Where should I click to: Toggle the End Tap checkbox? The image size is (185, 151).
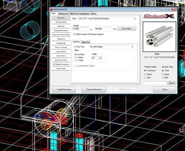(x=75, y=47)
